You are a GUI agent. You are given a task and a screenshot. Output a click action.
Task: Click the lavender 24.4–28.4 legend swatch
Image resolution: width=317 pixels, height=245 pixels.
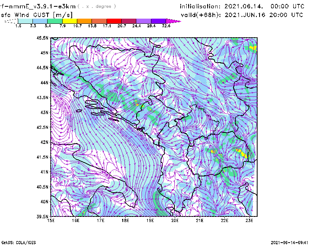pos(143,21)
